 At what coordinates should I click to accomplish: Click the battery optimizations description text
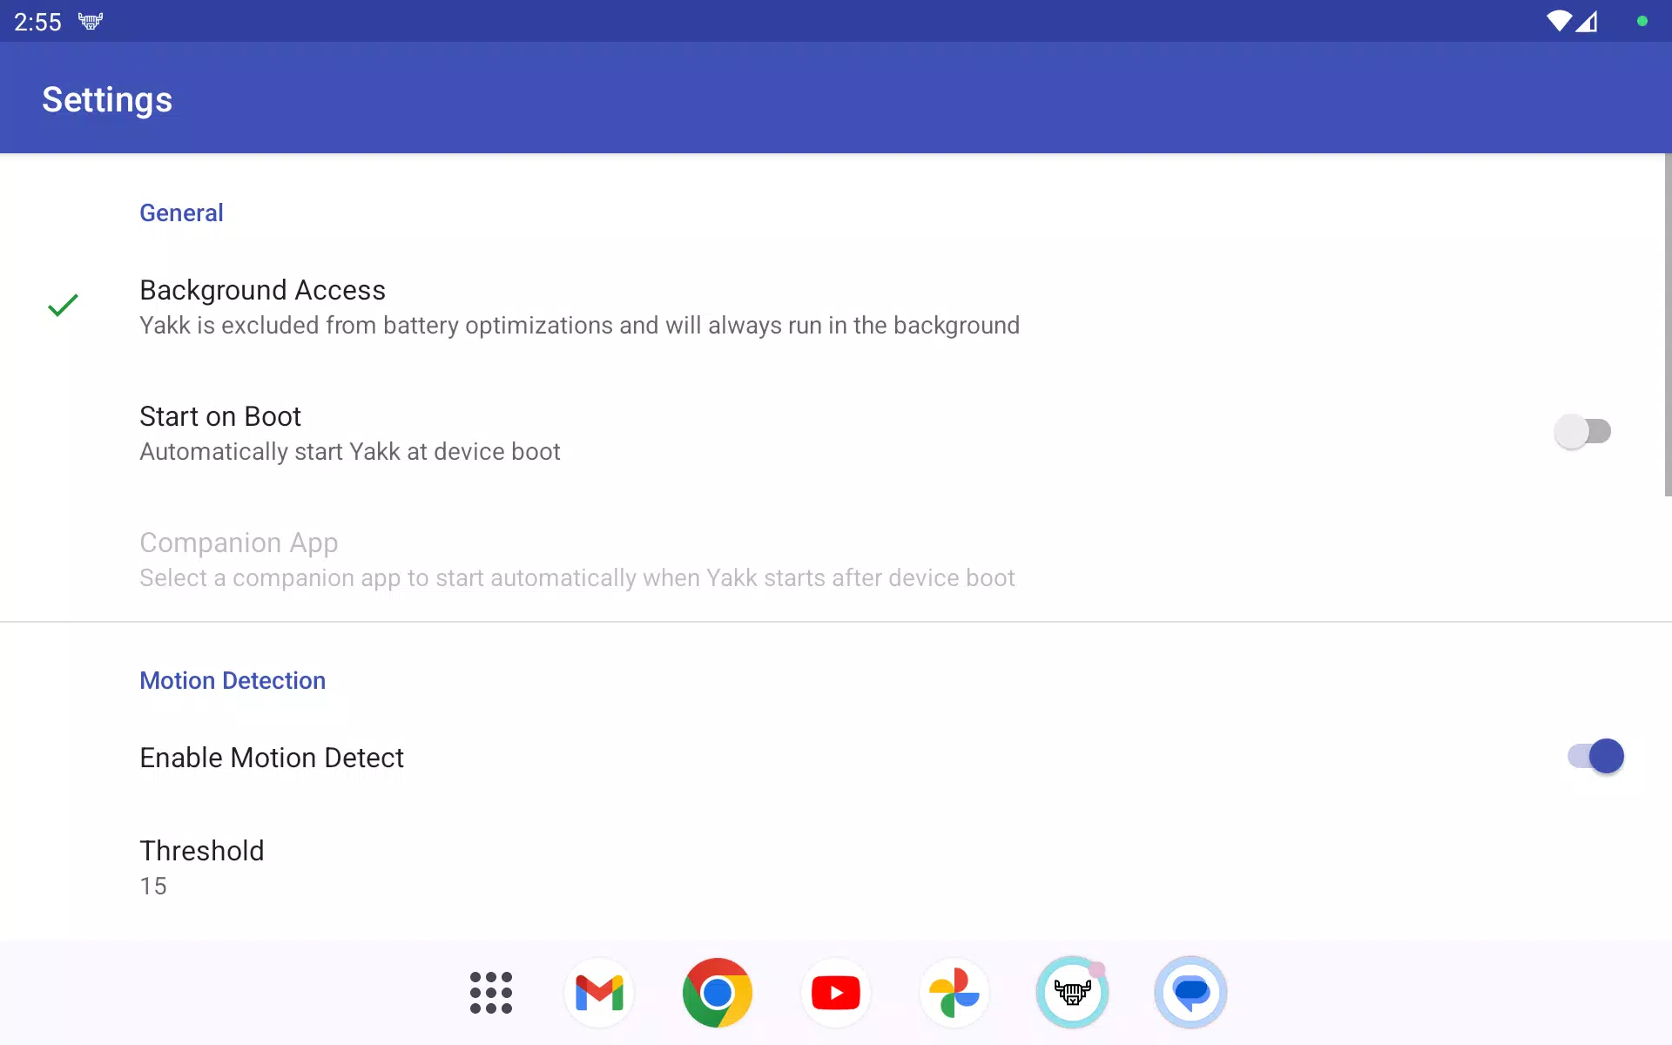coord(580,325)
